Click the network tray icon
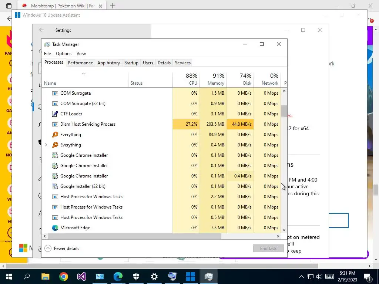The height and width of the screenshot is (284, 379). [311, 277]
